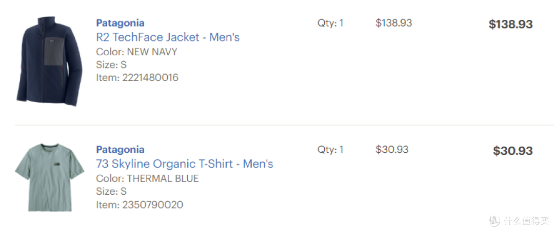
Task: Click item number 2350790020
Action: pos(140,204)
